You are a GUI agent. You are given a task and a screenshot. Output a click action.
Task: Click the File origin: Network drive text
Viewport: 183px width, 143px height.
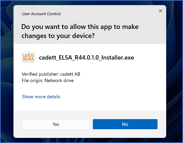click(48, 80)
